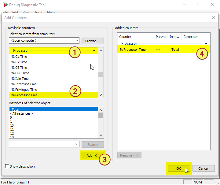
Task: Click the counters list scroll down arrow
Action: [101, 95]
